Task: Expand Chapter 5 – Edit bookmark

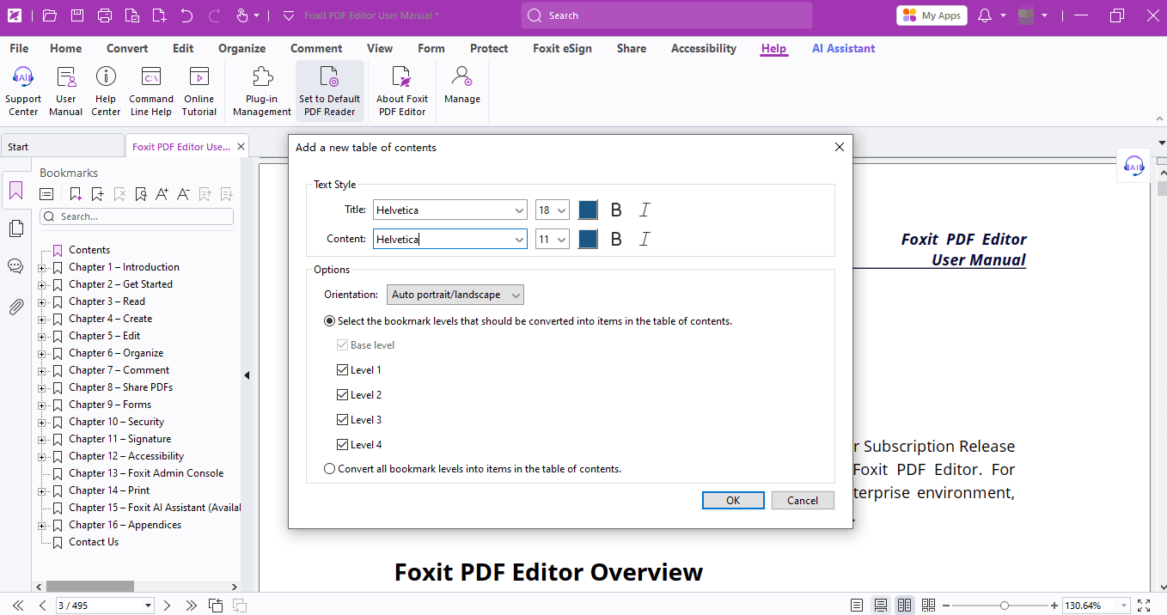Action: (x=42, y=336)
